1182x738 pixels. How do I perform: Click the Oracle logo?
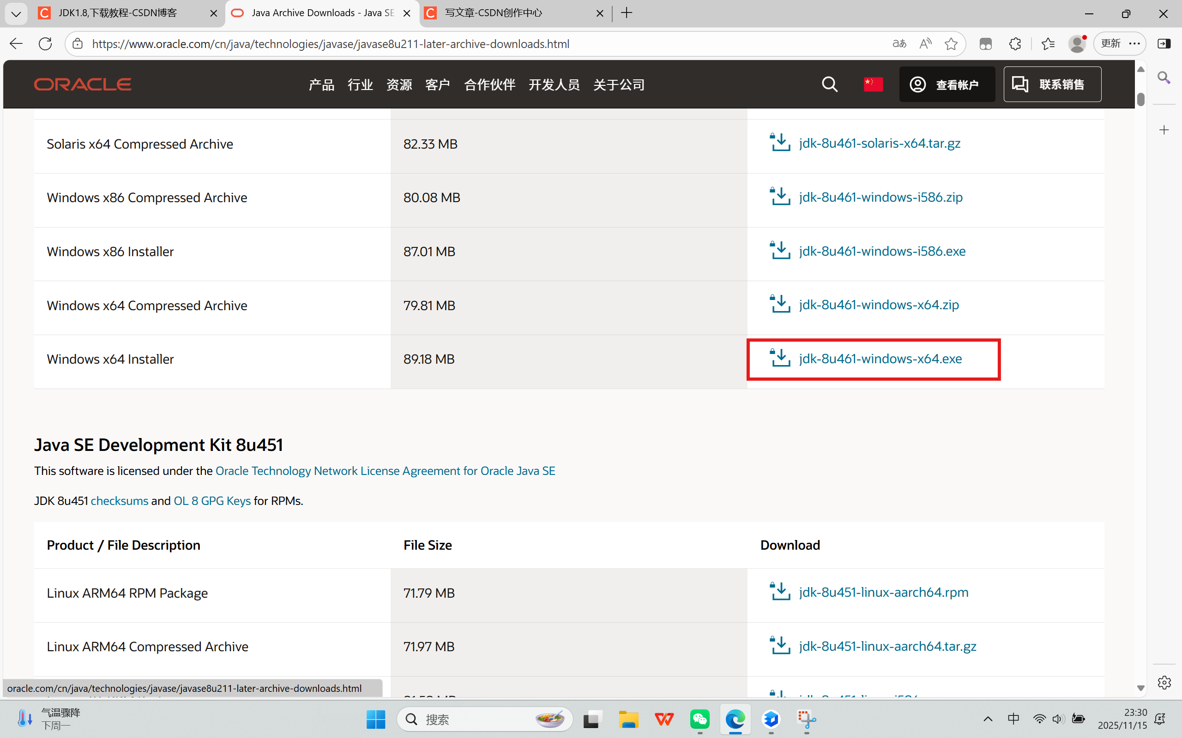[82, 84]
